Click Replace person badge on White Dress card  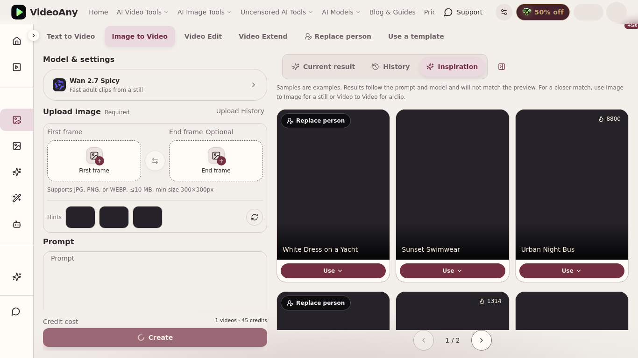316,121
